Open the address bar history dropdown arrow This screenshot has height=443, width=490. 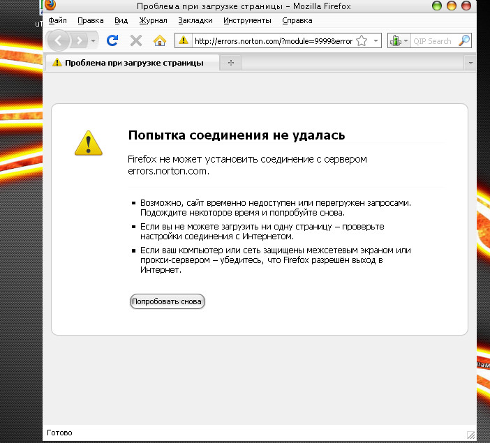[x=376, y=41]
